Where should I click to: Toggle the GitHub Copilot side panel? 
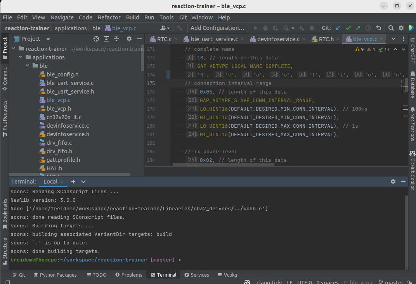tap(412, 173)
